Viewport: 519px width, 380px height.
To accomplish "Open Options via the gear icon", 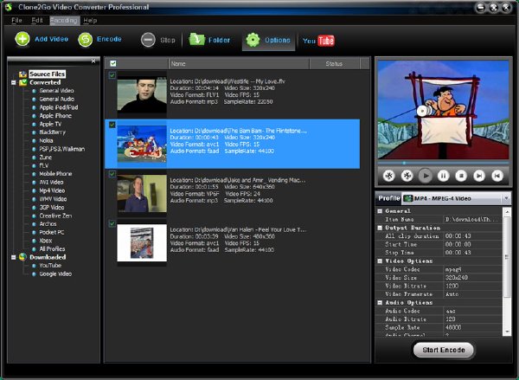I will [253, 40].
